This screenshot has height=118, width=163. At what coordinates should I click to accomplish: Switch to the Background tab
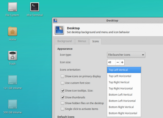tap(65, 41)
